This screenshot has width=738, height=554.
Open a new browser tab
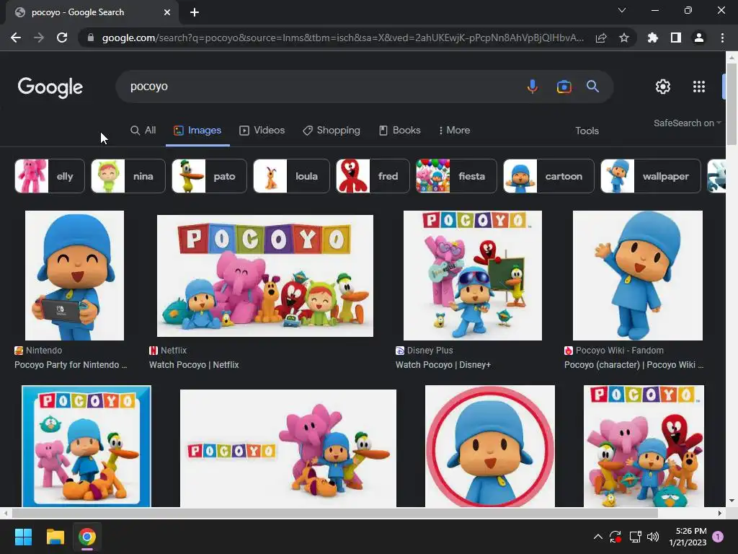pos(195,12)
